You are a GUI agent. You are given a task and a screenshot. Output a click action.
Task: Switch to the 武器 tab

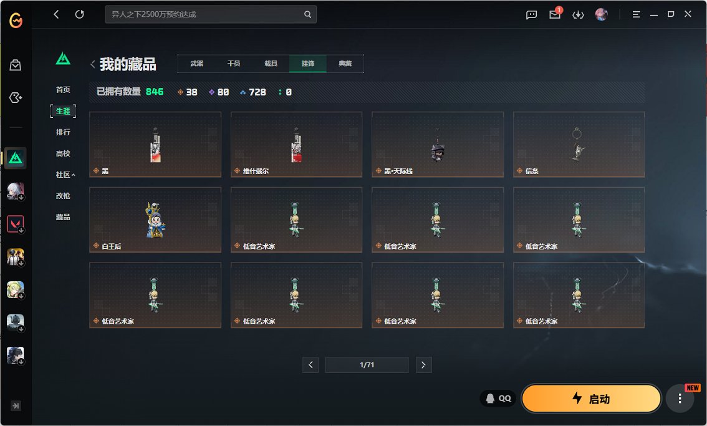pos(197,63)
